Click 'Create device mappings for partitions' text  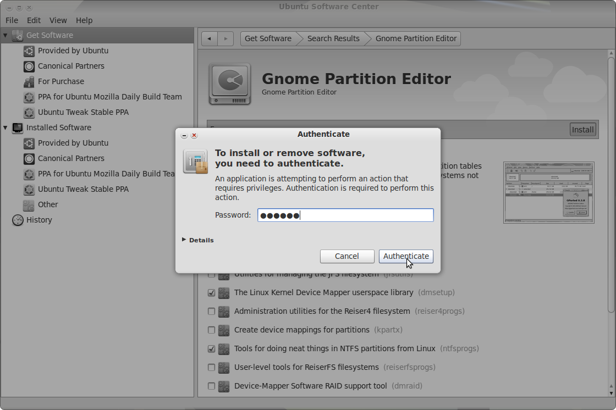point(302,330)
